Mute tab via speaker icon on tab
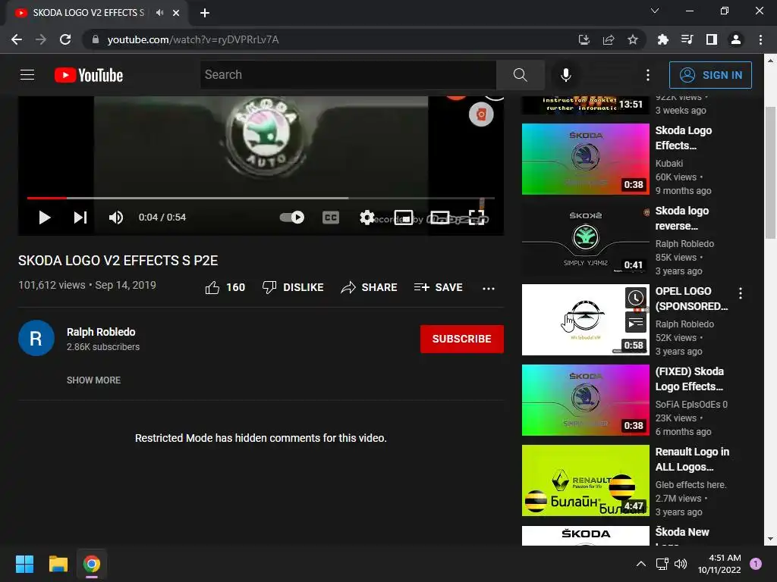Screen dimensions: 777x582 159,12
